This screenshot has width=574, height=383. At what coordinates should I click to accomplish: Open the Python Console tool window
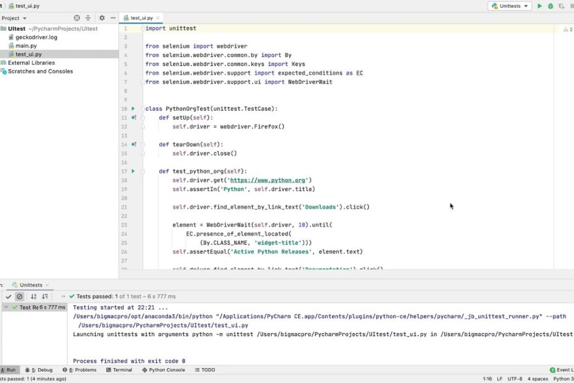[163, 370]
